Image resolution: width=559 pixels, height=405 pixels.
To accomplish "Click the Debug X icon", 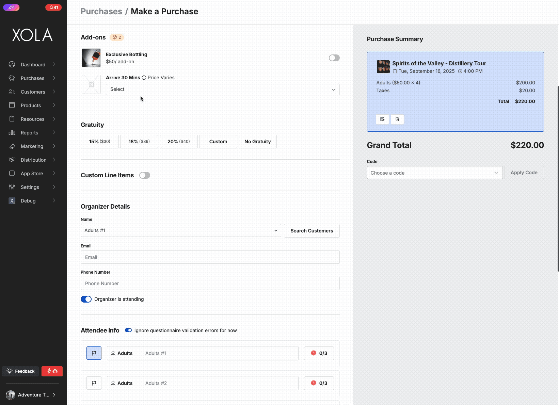I will [x=12, y=200].
